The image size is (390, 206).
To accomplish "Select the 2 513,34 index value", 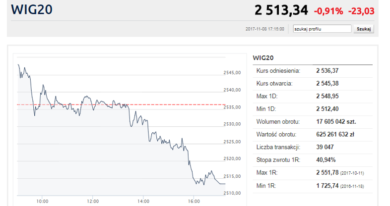I will coord(281,10).
